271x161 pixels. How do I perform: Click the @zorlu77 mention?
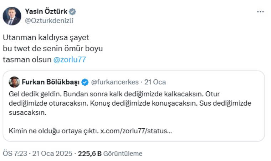(70, 60)
